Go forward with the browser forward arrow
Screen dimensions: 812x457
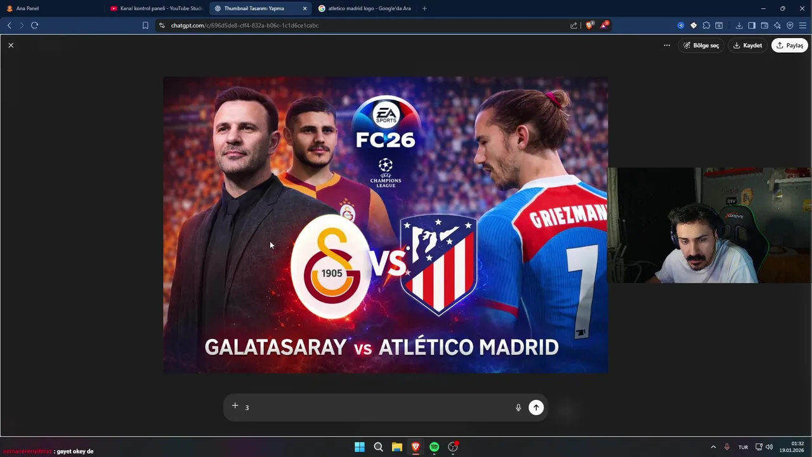pos(22,25)
